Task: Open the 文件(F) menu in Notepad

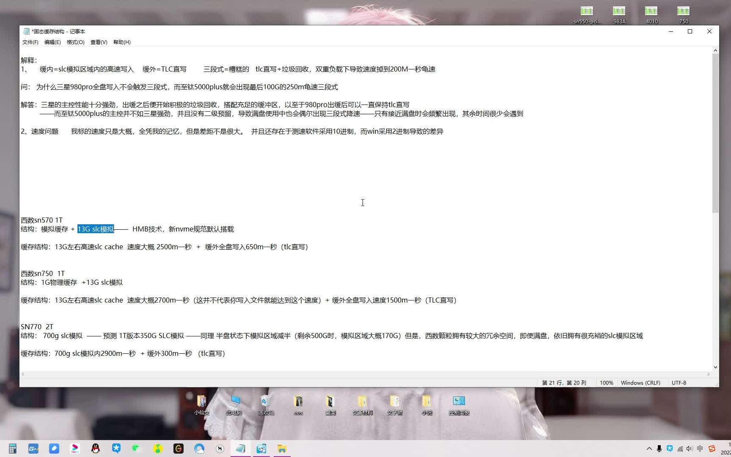Action: [x=30, y=42]
